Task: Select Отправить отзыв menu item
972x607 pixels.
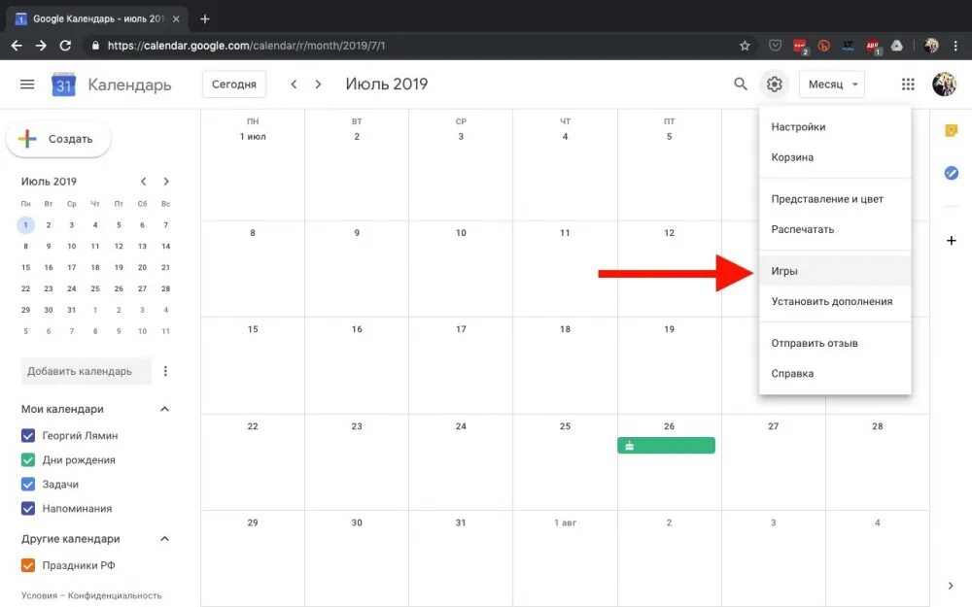Action: (x=835, y=343)
